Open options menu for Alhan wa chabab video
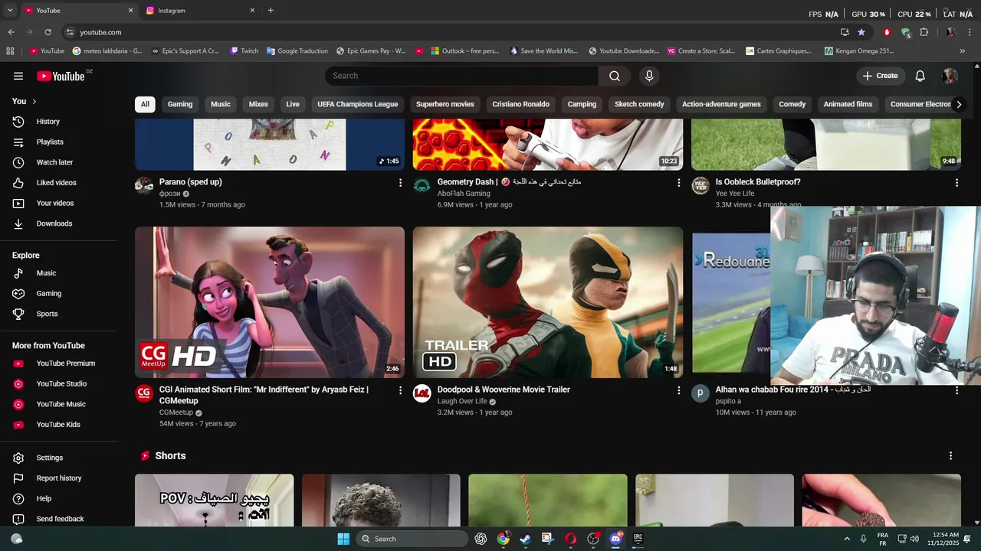This screenshot has height=551, width=981. tap(956, 390)
